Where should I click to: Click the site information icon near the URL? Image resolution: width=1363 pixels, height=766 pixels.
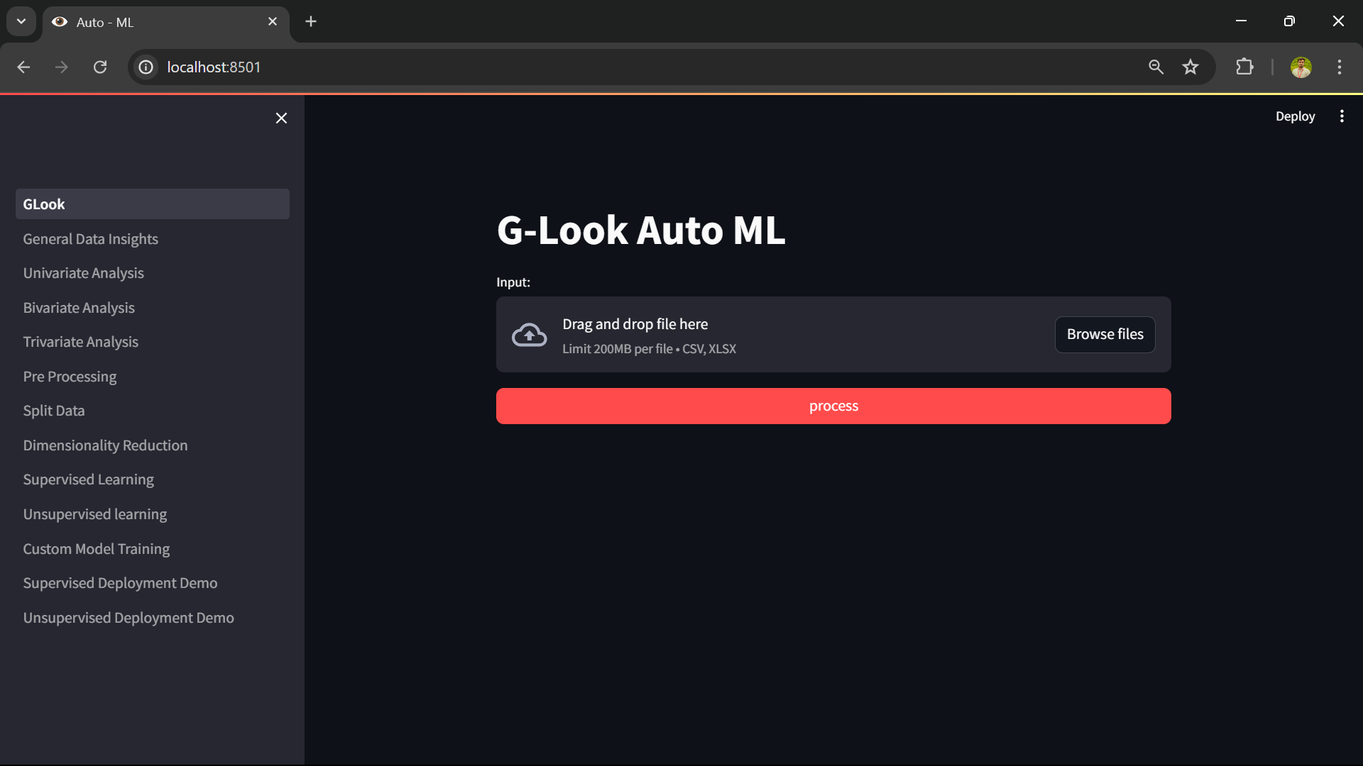tap(146, 67)
